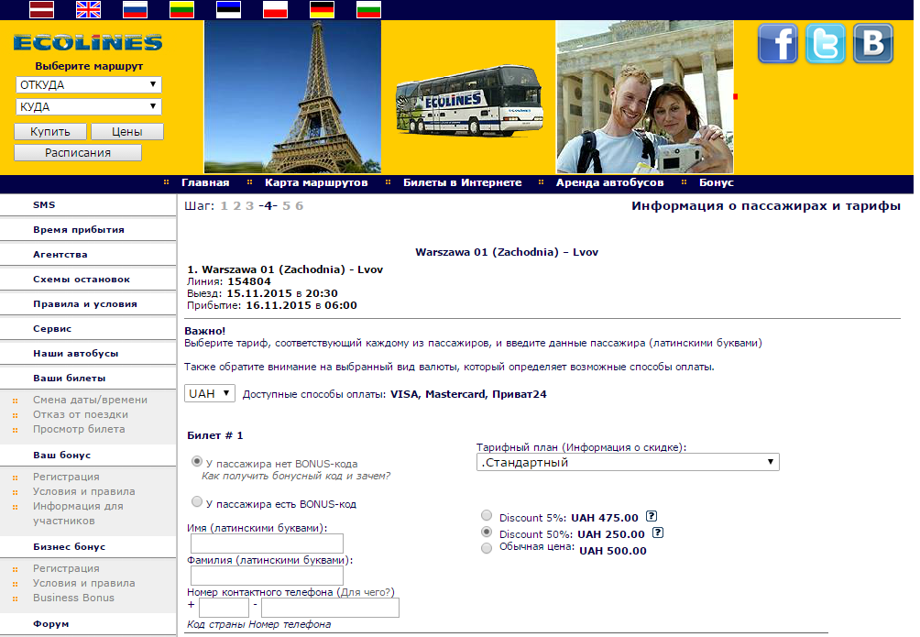Switch language using the UK flag

89,9
